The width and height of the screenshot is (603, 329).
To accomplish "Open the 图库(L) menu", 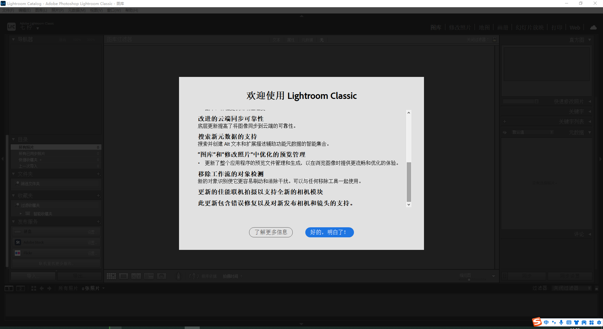I will [41, 10].
